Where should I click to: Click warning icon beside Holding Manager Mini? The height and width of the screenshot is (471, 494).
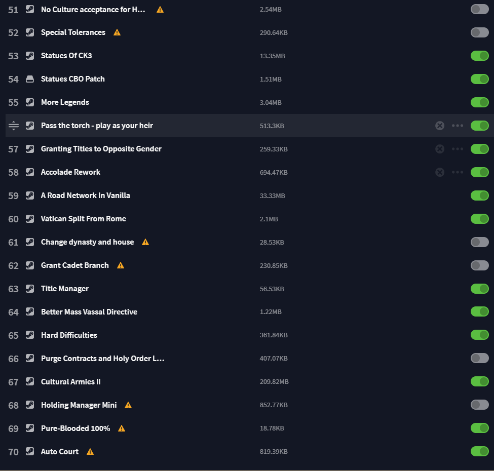[128, 405]
